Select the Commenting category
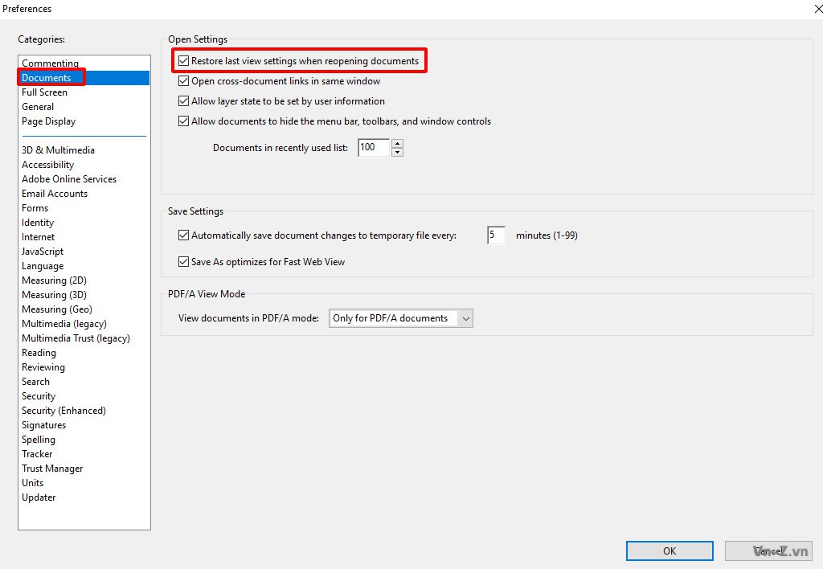Viewport: 823px width, 569px height. [x=50, y=63]
